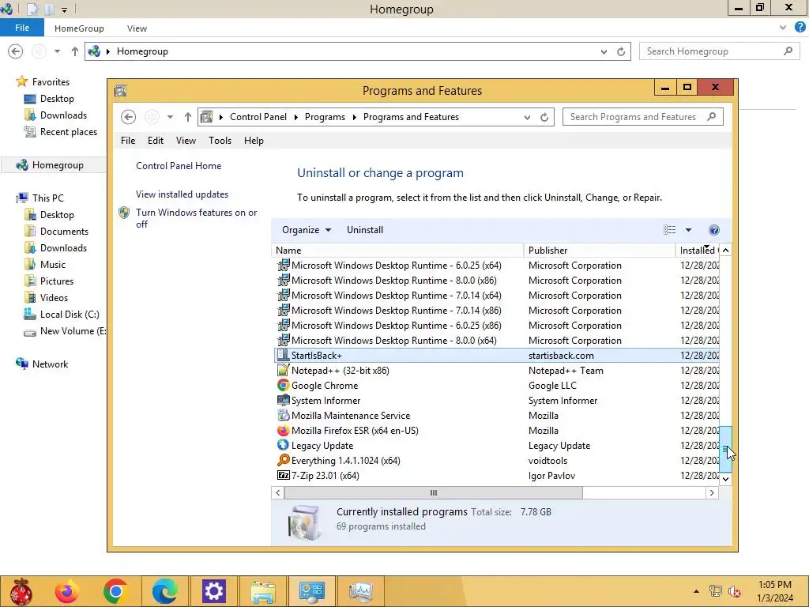Sort by the Name column header
This screenshot has width=809, height=607.
pos(397,251)
